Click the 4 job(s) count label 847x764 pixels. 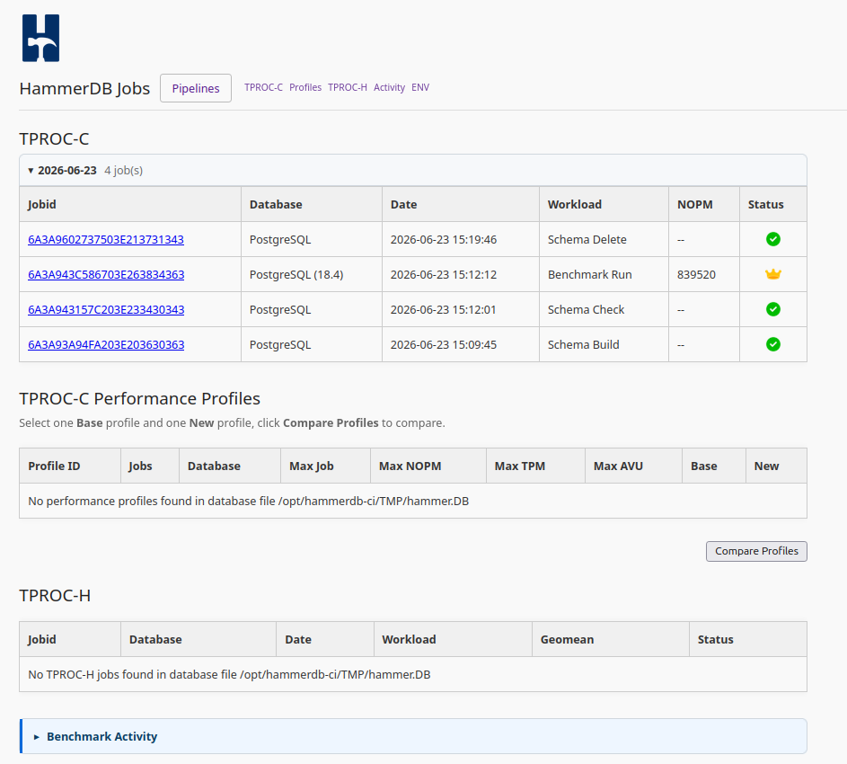124,170
